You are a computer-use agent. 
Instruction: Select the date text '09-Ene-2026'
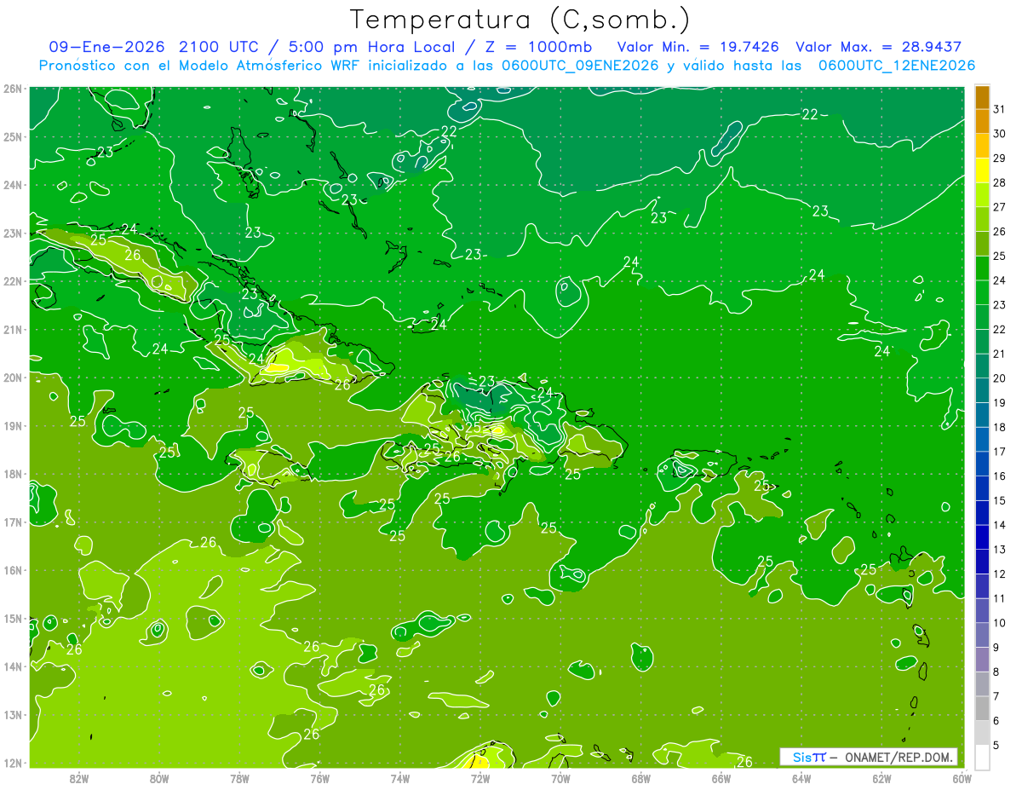pyautogui.click(x=107, y=47)
